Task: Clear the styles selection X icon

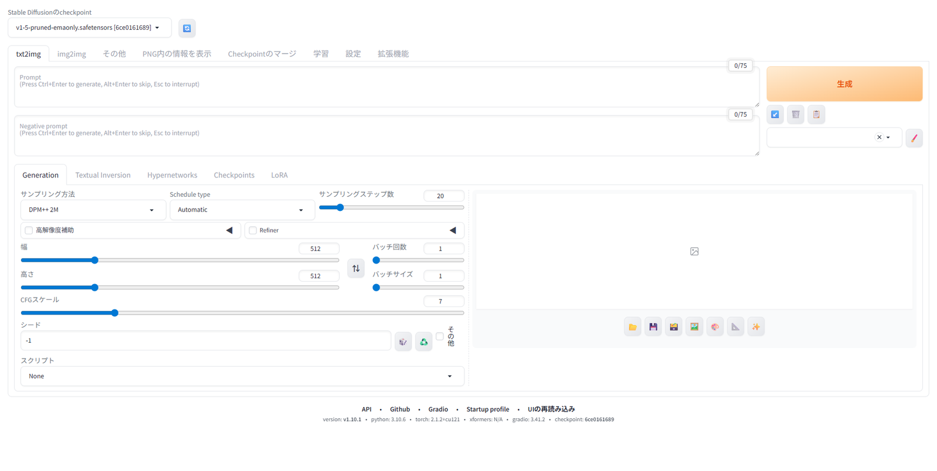Action: (x=879, y=138)
